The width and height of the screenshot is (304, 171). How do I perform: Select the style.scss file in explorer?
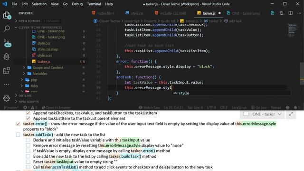point(45,56)
